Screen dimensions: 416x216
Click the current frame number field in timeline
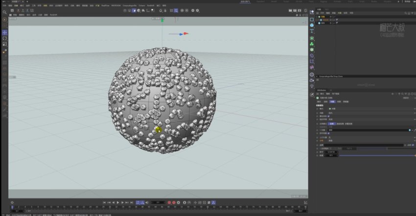pyautogui.click(x=158, y=202)
